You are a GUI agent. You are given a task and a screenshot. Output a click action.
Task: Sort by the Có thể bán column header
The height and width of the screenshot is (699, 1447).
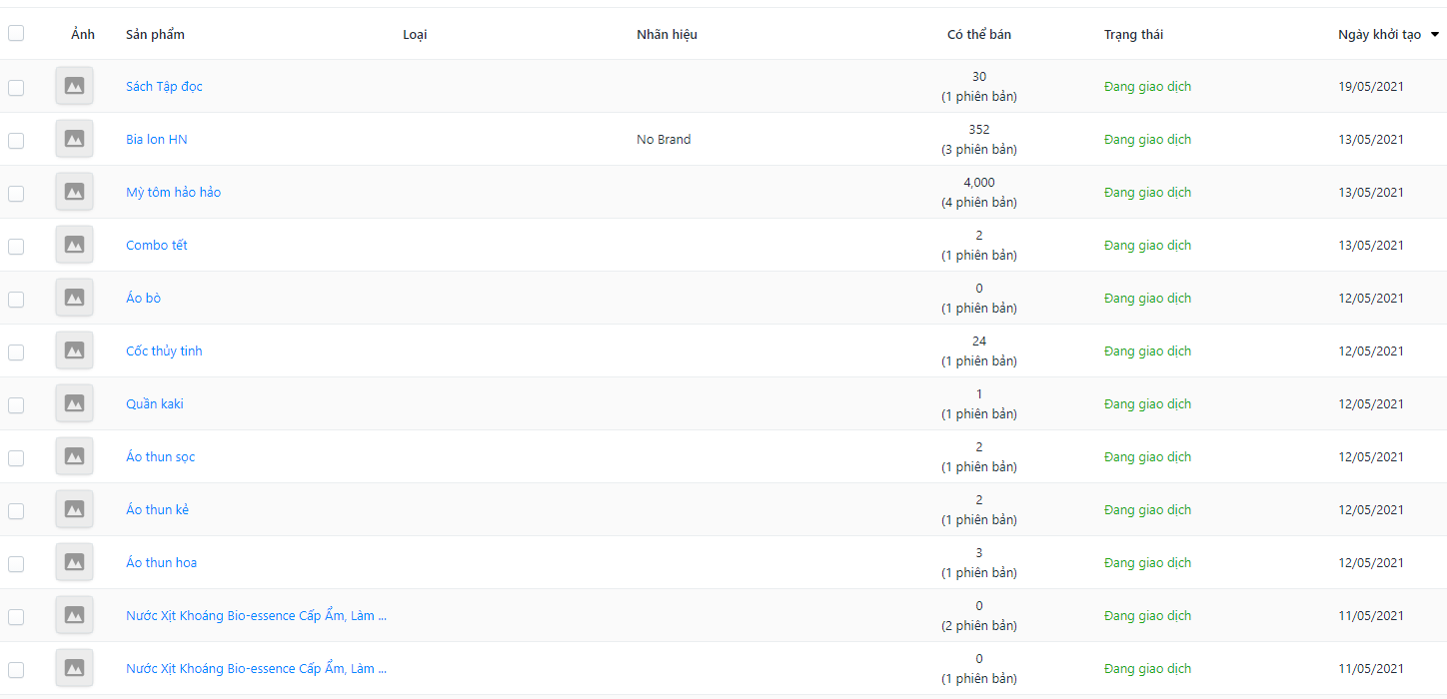click(x=978, y=35)
